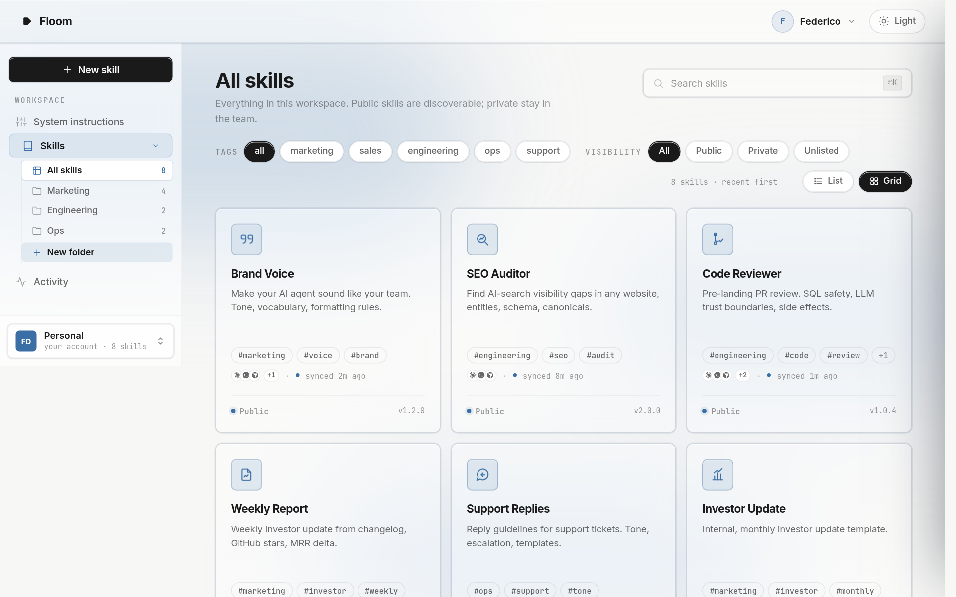
Task: Open the Code Reviewer skill title
Action: [x=741, y=274]
